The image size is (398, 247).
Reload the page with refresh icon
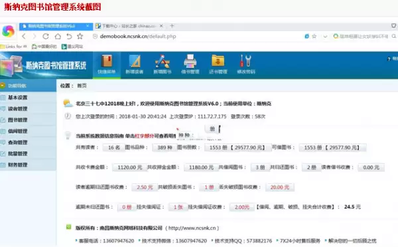[x=46, y=37]
